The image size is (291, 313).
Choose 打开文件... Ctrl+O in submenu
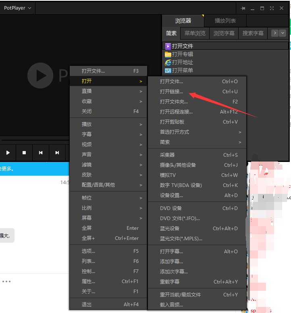(x=197, y=82)
